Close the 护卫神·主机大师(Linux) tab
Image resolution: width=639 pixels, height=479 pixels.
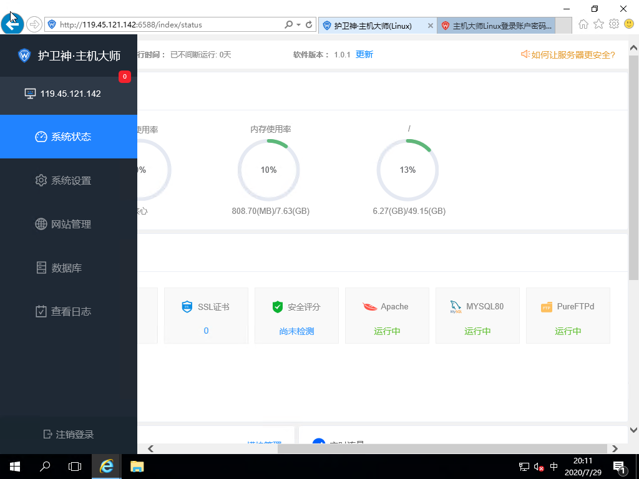[x=430, y=26]
